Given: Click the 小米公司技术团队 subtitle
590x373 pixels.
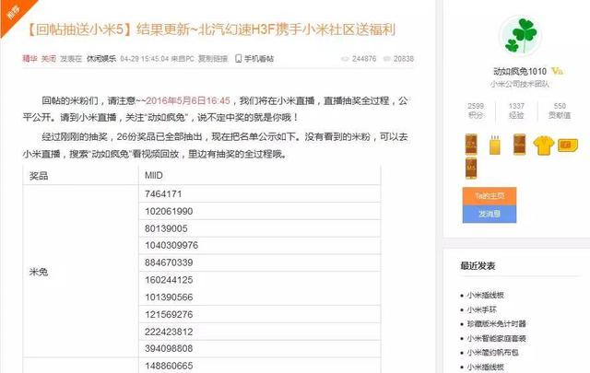Looking at the screenshot, I should click(x=520, y=84).
